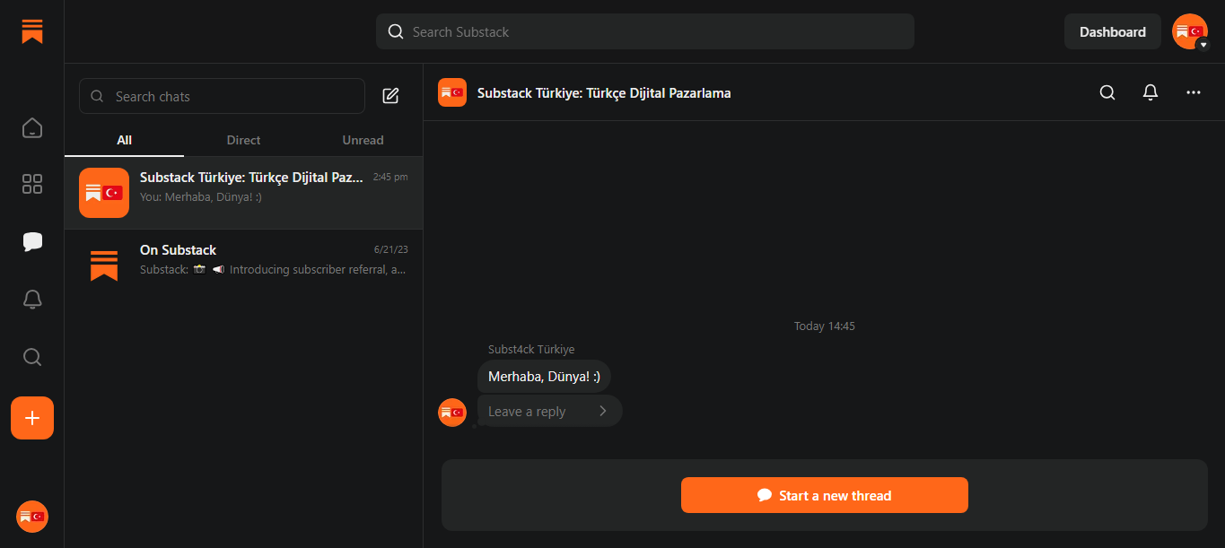Open the profile avatar at sidebar bottom
Image resolution: width=1225 pixels, height=548 pixels.
click(x=32, y=517)
